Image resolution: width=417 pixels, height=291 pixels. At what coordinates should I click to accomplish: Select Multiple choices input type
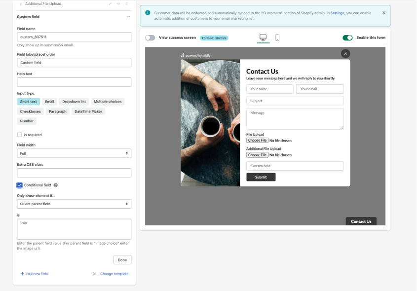108,102
